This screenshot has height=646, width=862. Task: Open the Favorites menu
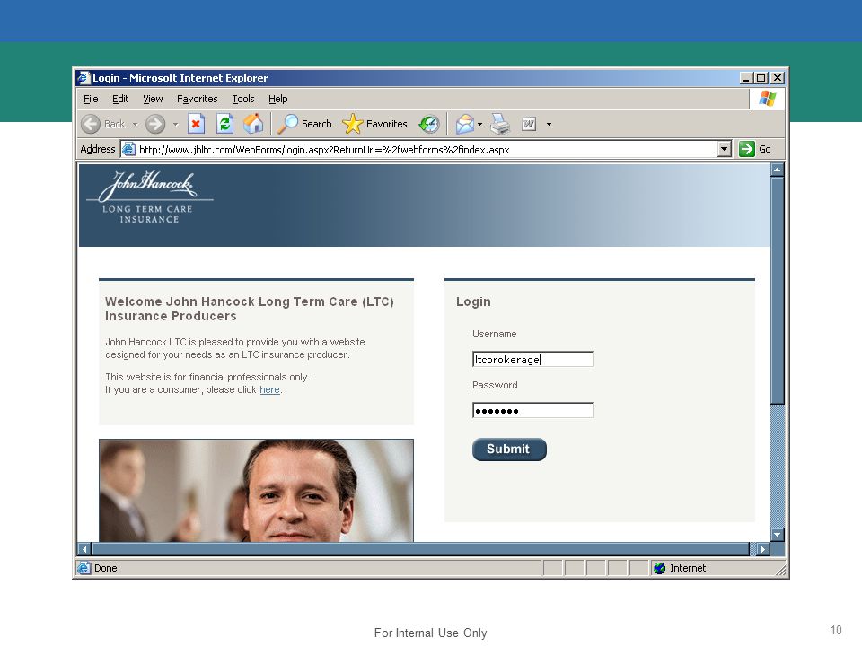click(197, 99)
